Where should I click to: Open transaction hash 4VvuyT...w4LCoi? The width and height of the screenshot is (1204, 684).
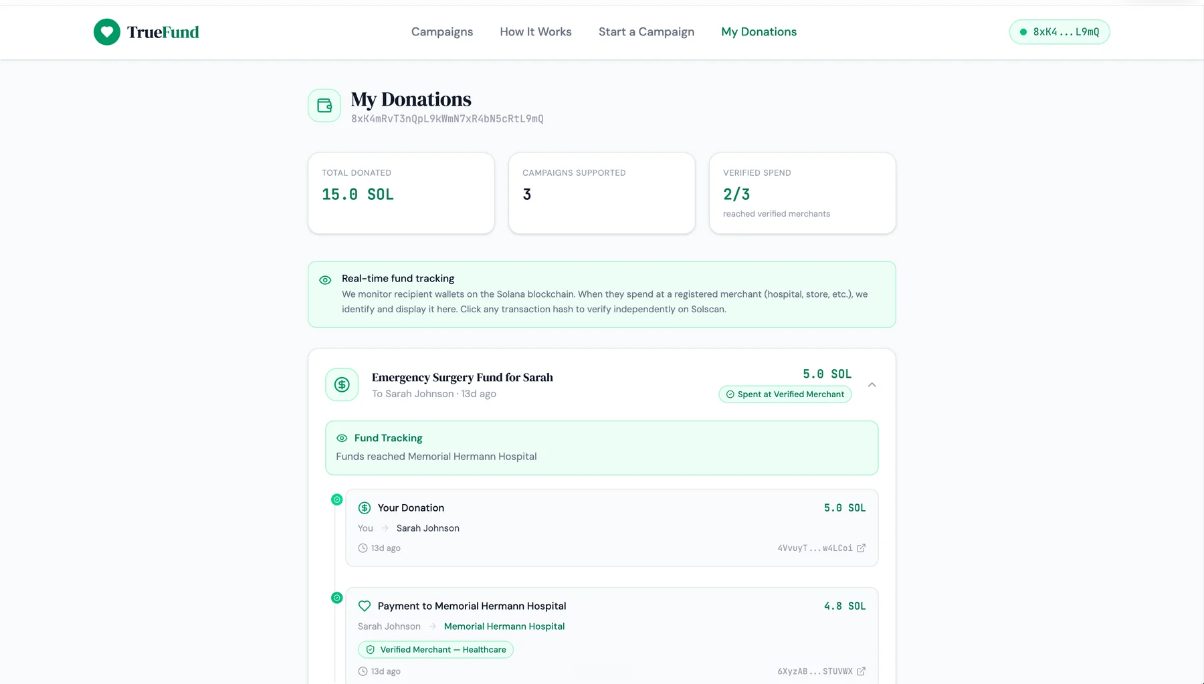(815, 548)
